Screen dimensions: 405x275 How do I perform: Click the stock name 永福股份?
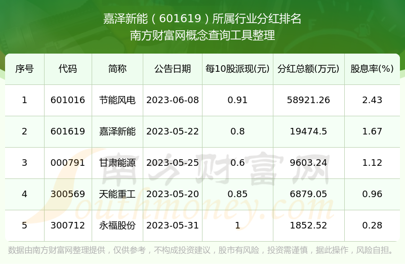[x=117, y=225]
